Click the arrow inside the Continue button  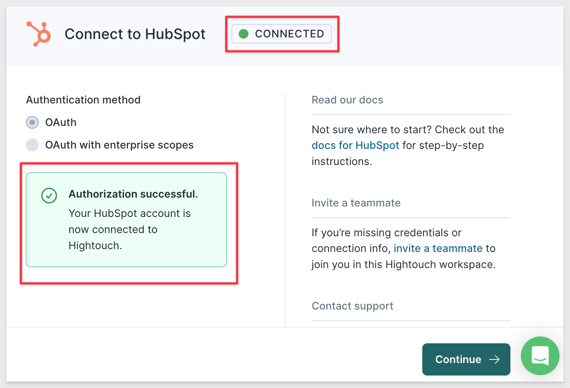coord(494,359)
